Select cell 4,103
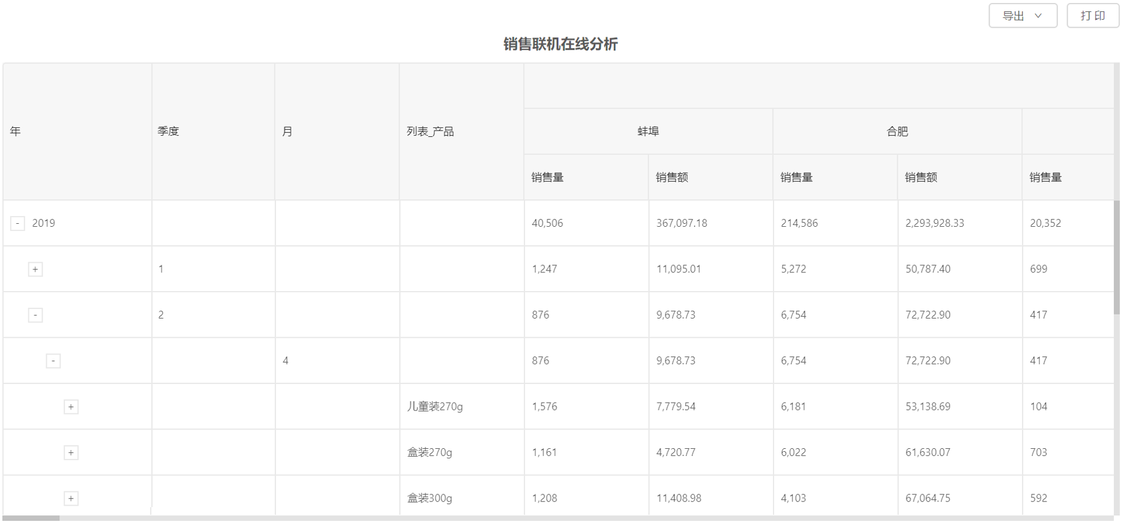1121x528 pixels. point(835,496)
